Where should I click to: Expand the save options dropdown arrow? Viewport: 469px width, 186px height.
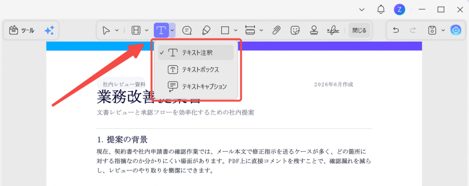pos(443,30)
